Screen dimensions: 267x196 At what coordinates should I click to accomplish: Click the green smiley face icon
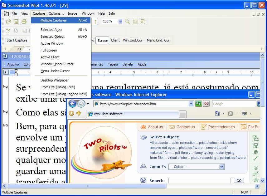click(256, 168)
